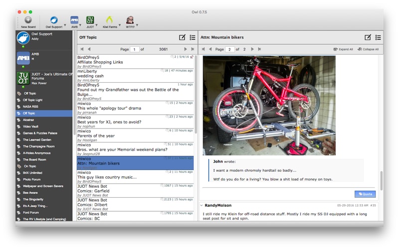
Task: Open Comics: BC thread
Action: tap(135, 216)
